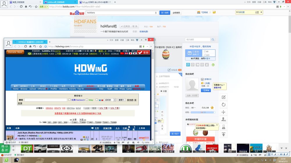
Task: Open new tab with plus in HDWinG window
Action: [x=49, y=42]
